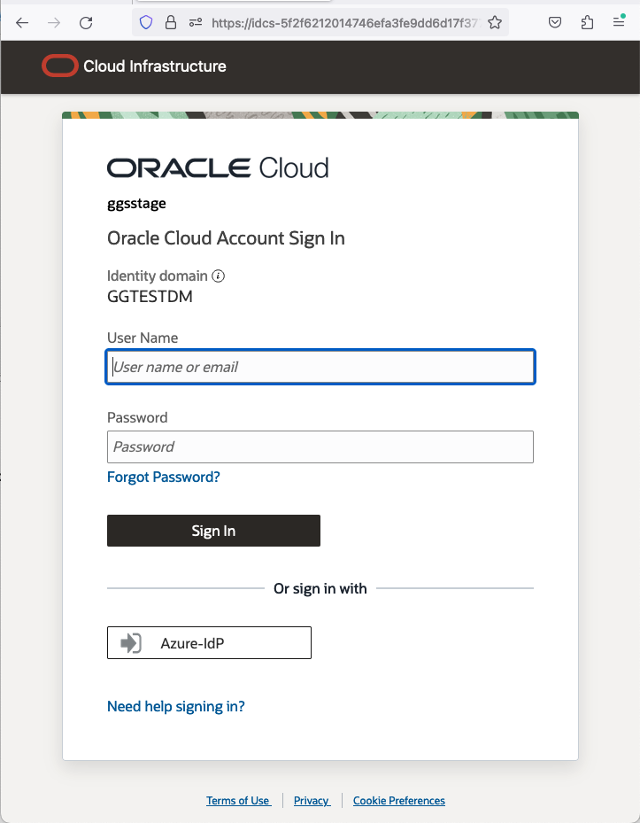This screenshot has width=640, height=823.
Task: Sign in with Azure-IdP
Action: 209,642
